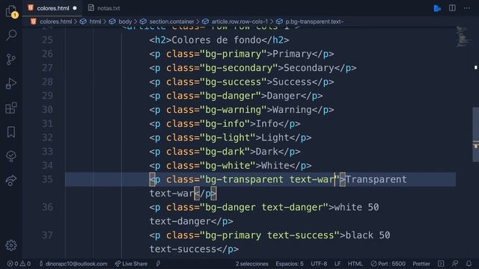Click the text white 50 on line 36

click(356, 208)
